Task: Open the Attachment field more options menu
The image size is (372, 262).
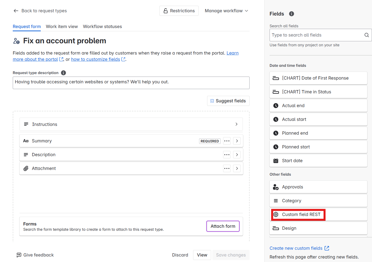Action: click(x=227, y=168)
